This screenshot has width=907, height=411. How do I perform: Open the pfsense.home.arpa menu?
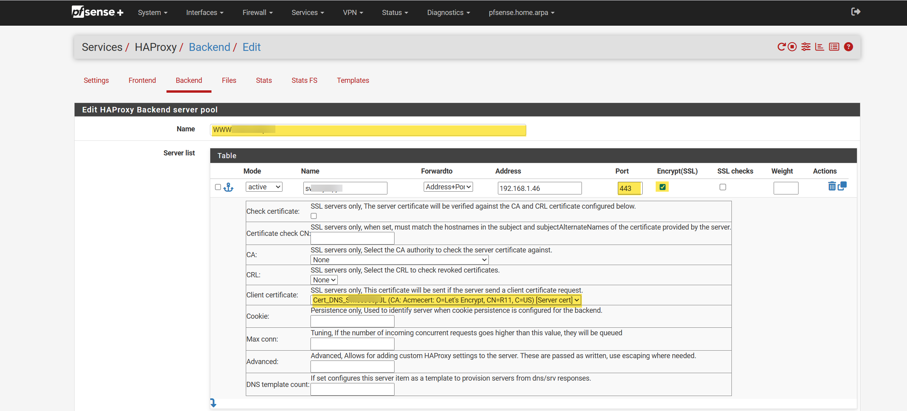(x=522, y=13)
